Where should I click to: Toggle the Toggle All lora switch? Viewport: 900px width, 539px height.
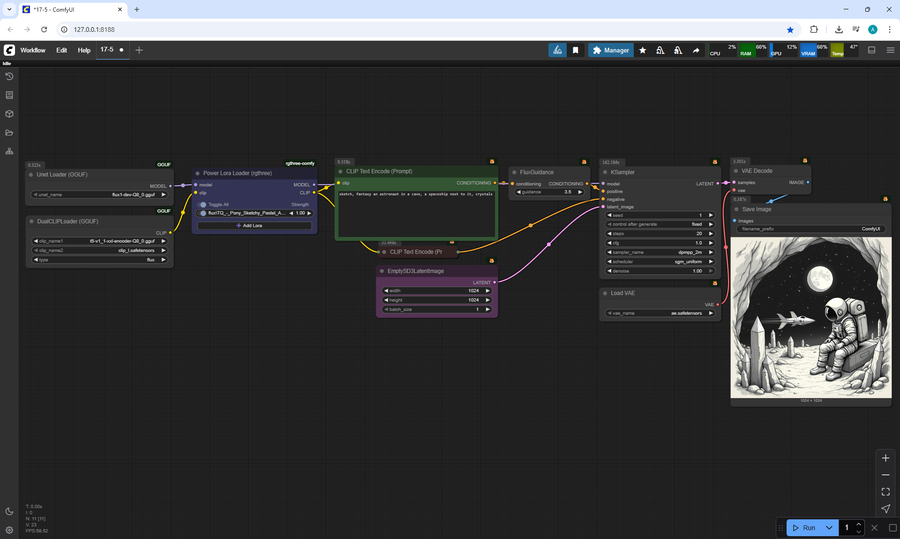(202, 205)
